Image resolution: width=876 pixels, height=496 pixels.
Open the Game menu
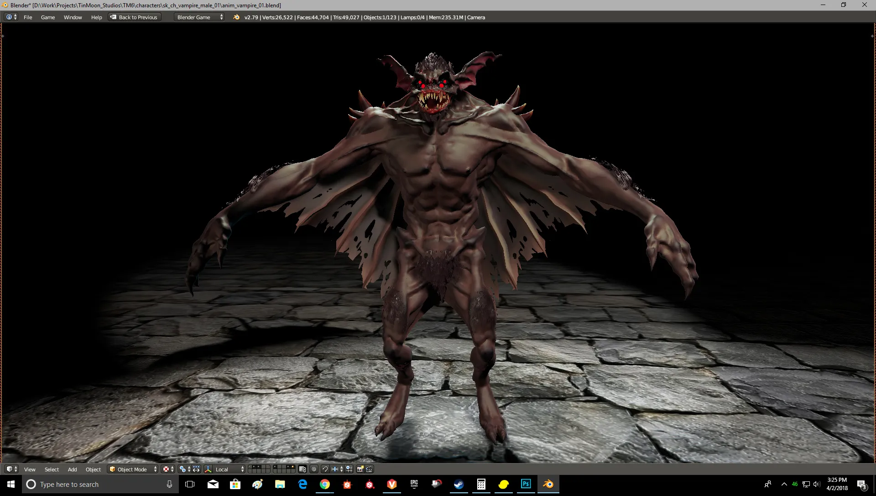click(x=47, y=17)
